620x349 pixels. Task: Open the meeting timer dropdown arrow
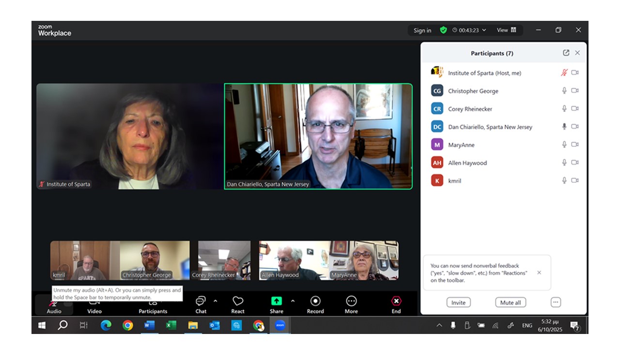pyautogui.click(x=484, y=30)
